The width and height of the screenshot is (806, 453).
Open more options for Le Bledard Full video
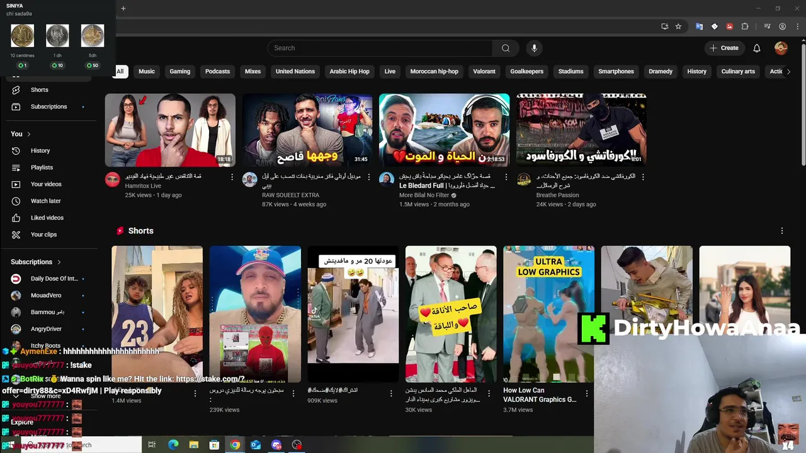pos(506,177)
